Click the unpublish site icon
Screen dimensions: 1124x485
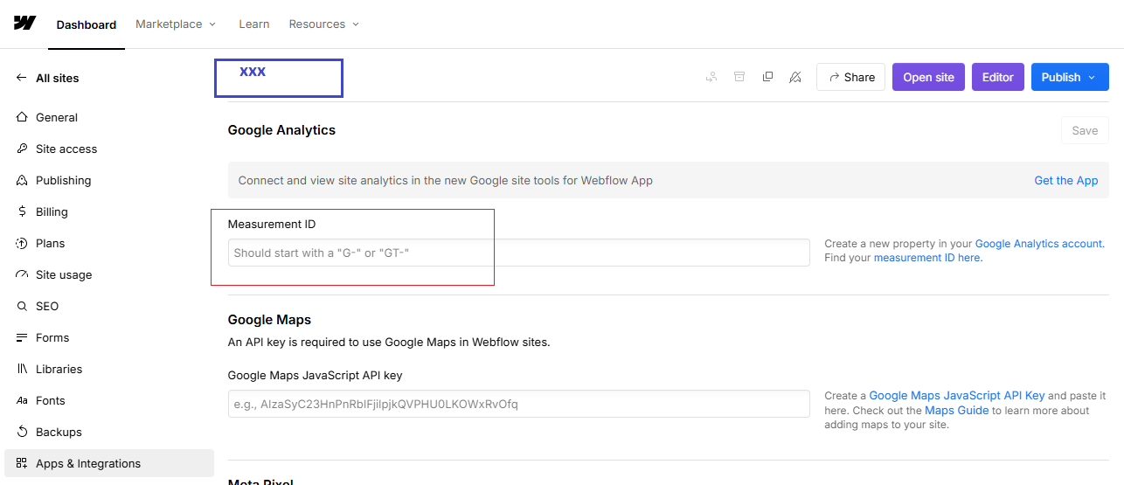[794, 77]
